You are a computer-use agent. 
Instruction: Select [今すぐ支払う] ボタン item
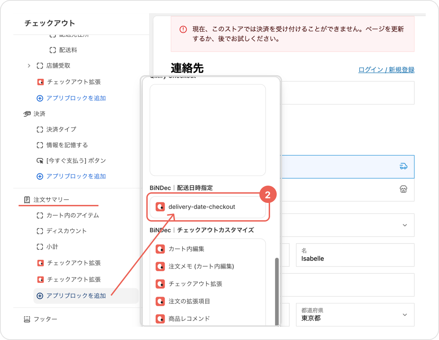76,161
